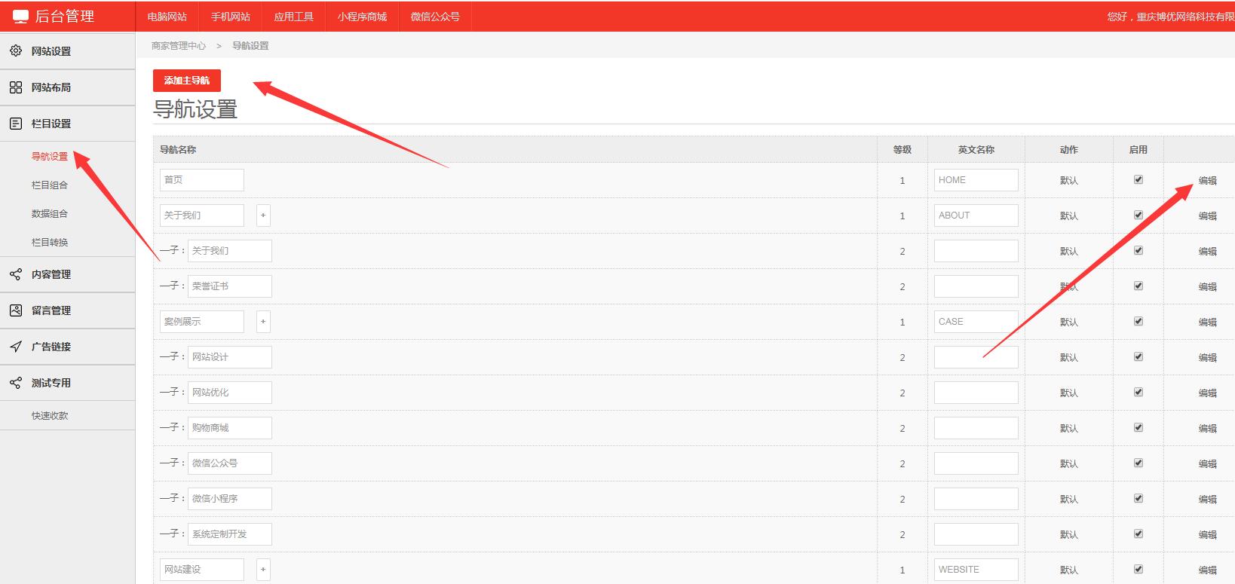Expand the plus button beside 关于我们
Screen dimensions: 1235x584
click(263, 216)
